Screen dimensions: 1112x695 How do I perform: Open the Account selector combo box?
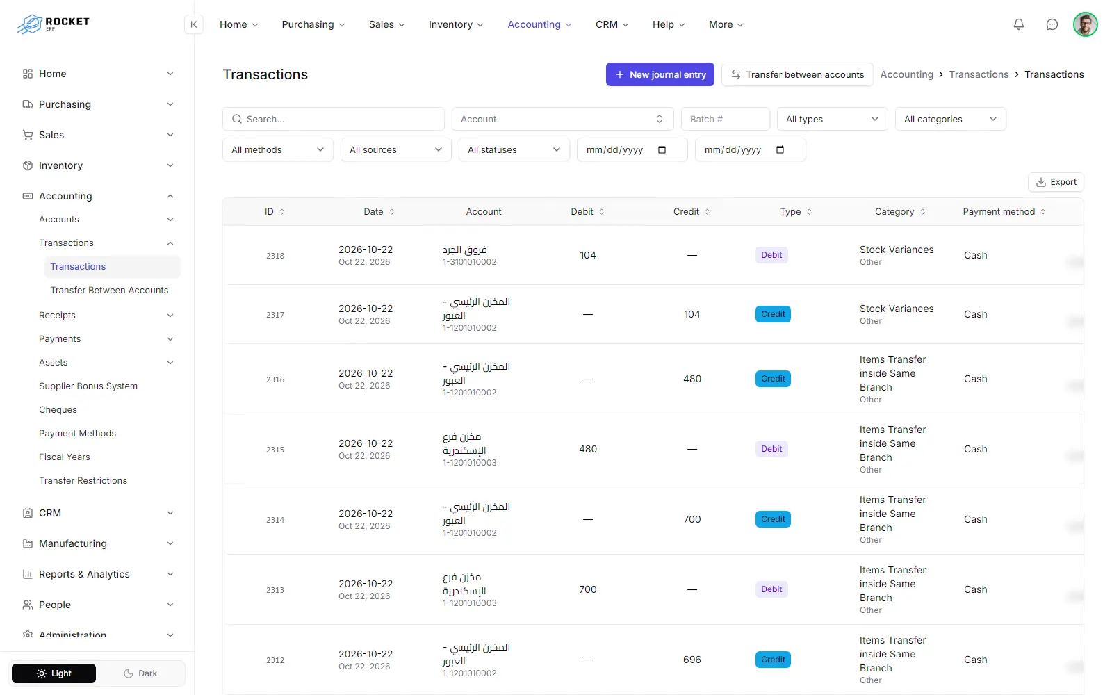[x=563, y=119]
